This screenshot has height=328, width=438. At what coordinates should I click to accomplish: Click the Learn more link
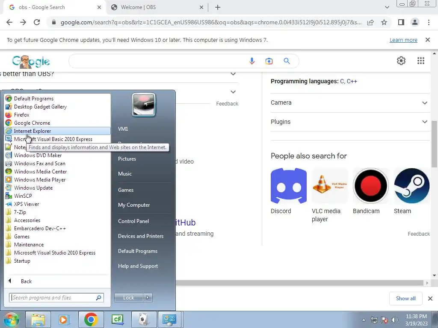tap(403, 40)
